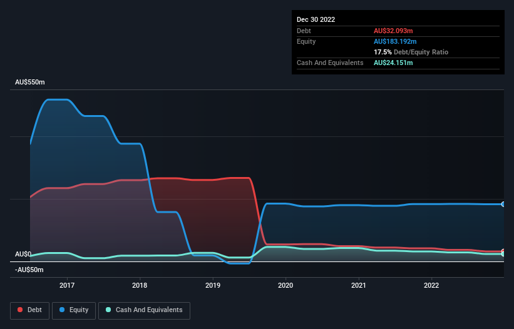
Task: Click the red Debt legend dot
Action: (20, 310)
